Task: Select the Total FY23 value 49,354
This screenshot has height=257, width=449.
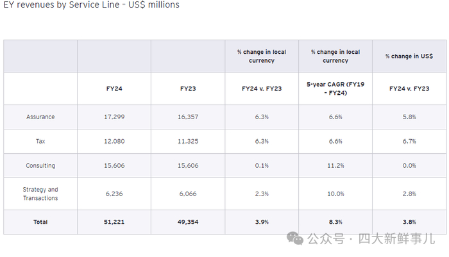Action: 188,222
